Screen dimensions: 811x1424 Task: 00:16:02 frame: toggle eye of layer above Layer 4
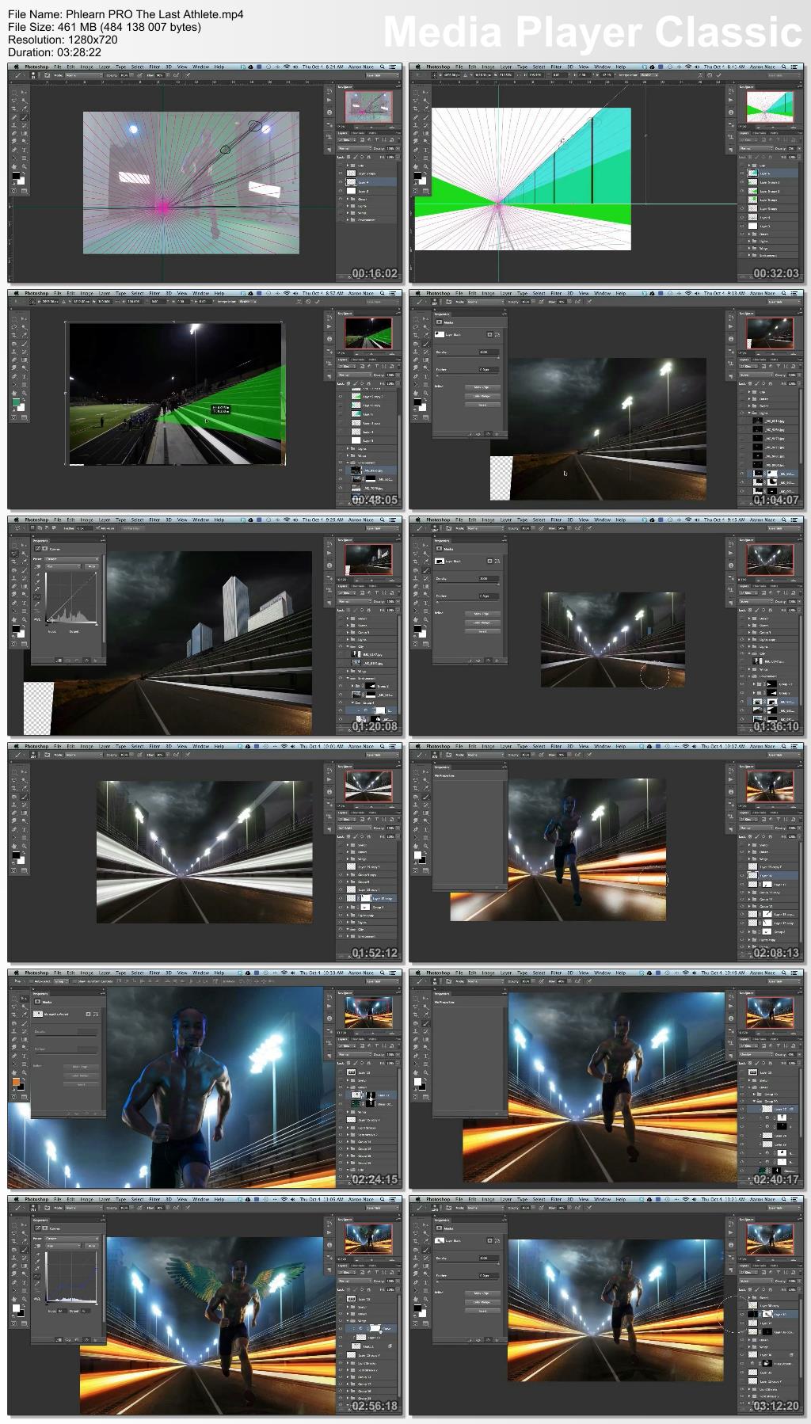click(341, 173)
